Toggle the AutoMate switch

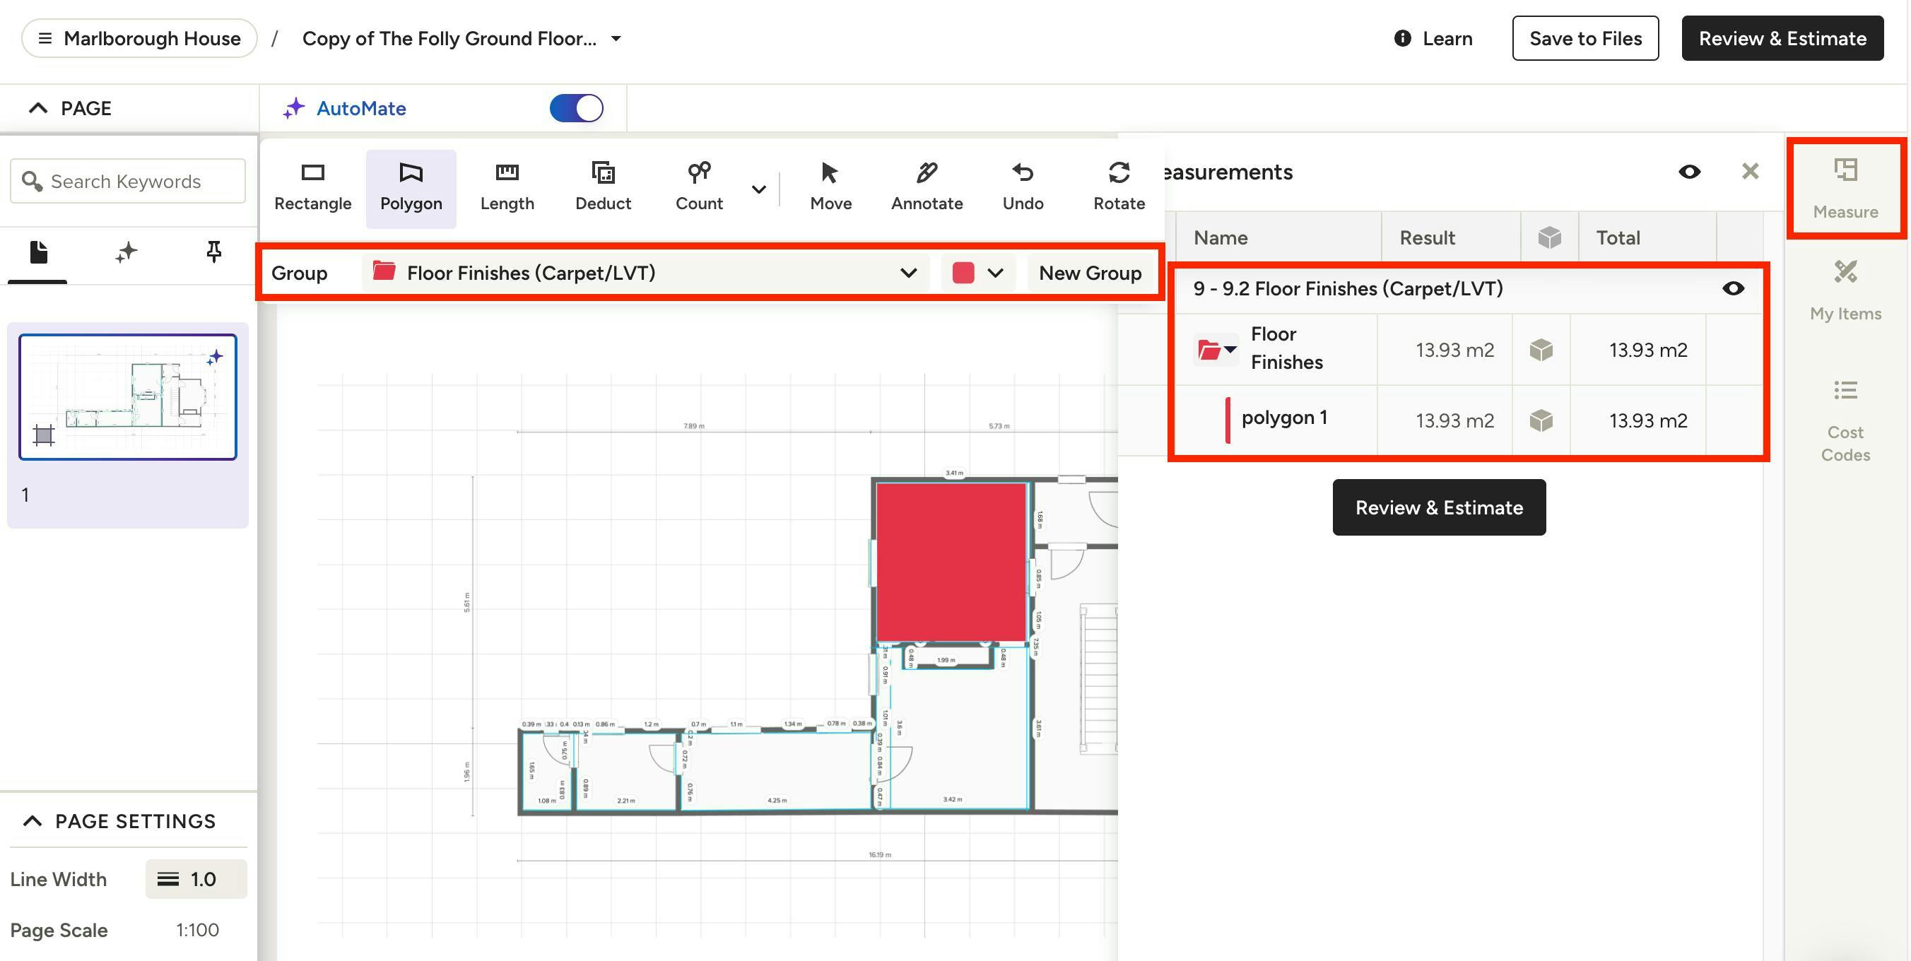577,108
